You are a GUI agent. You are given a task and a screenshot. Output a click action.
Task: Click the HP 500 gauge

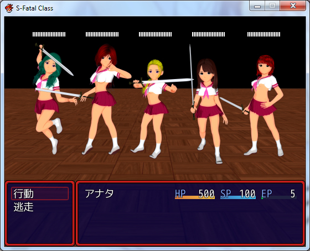pyautogui.click(x=195, y=194)
